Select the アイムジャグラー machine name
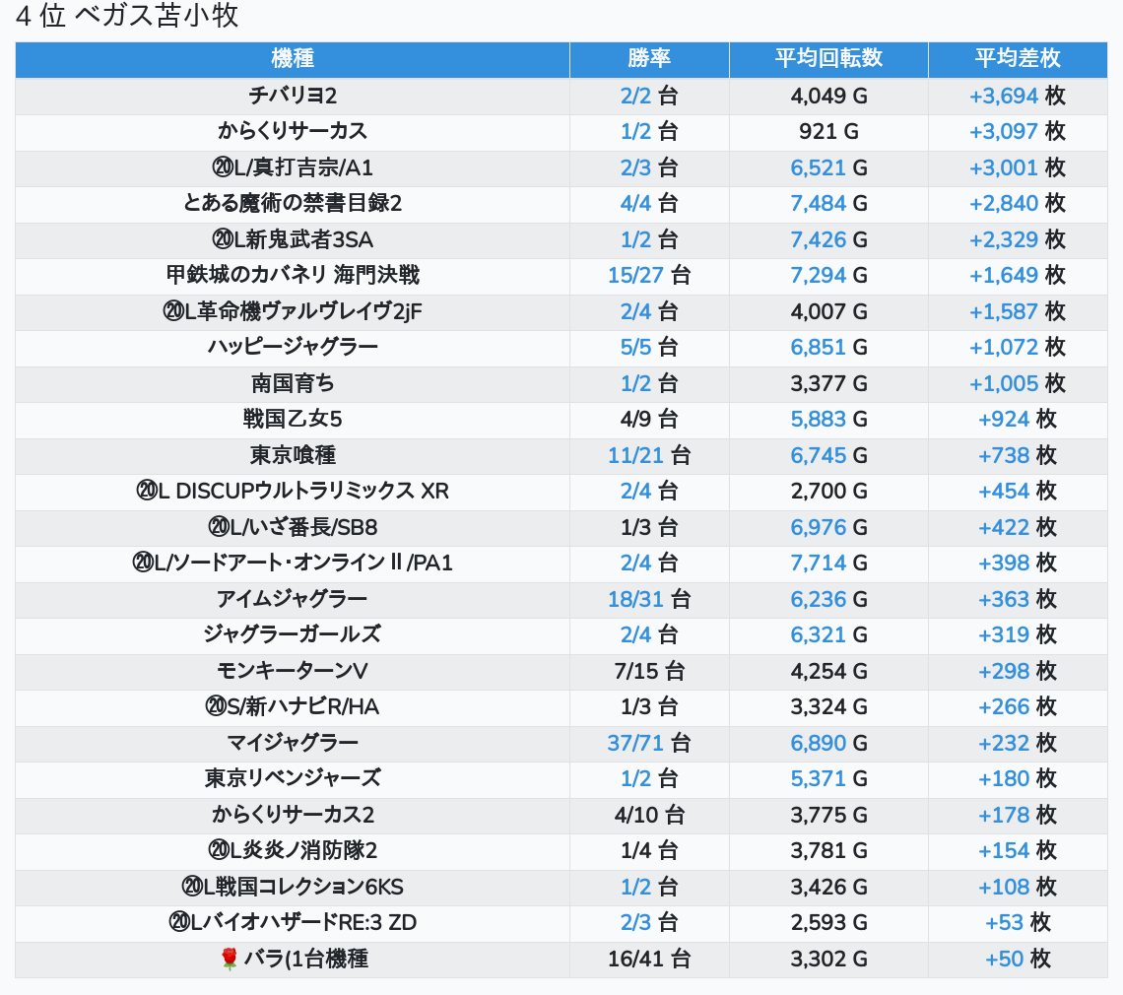1123x995 pixels. [293, 600]
